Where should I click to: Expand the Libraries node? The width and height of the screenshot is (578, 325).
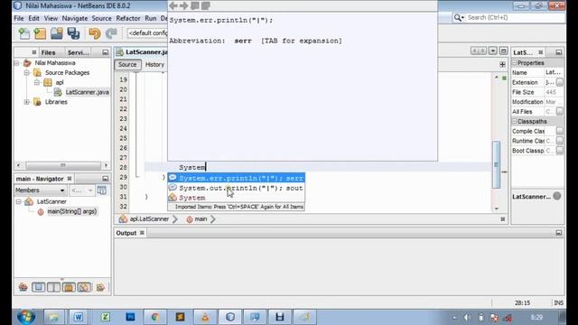(x=26, y=102)
